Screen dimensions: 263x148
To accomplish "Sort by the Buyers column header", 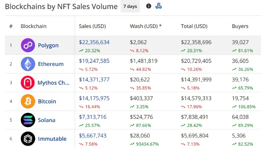I will pos(240,26).
